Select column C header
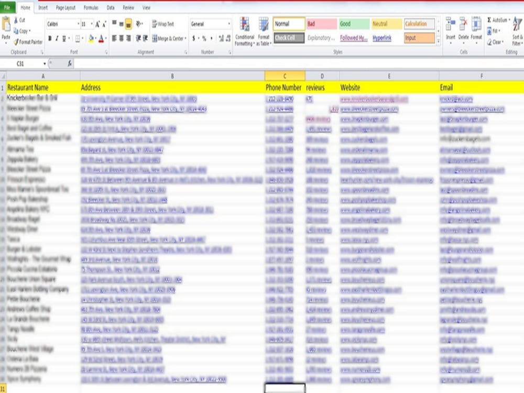 pyautogui.click(x=285, y=76)
